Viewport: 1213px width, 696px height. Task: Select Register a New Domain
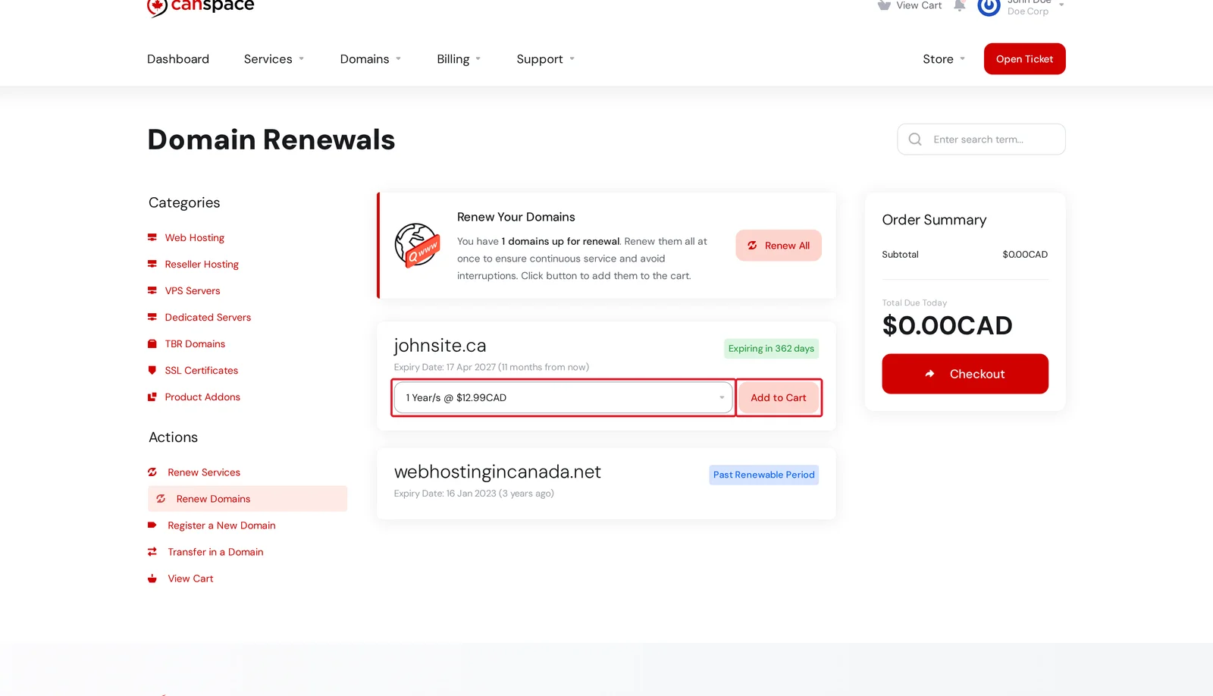pyautogui.click(x=221, y=525)
